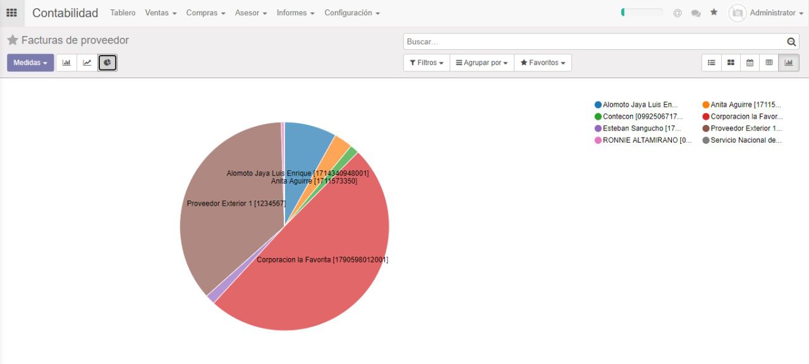Open the calendar view
809x364 pixels.
coord(750,62)
